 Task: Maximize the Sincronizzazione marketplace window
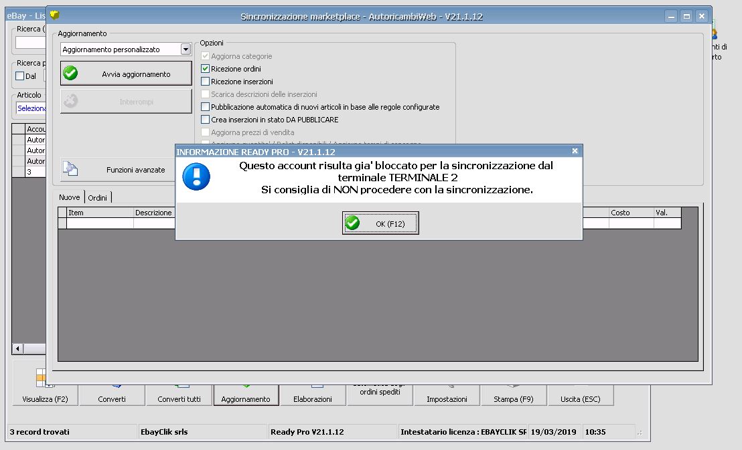pyautogui.click(x=686, y=17)
